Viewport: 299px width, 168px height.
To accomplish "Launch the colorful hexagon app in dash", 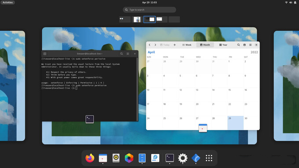I will click(x=129, y=158).
